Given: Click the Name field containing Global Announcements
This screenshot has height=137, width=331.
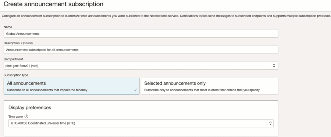Looking at the screenshot, I should (x=141, y=34).
